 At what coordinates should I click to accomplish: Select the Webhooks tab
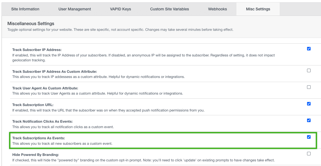pos(218,9)
